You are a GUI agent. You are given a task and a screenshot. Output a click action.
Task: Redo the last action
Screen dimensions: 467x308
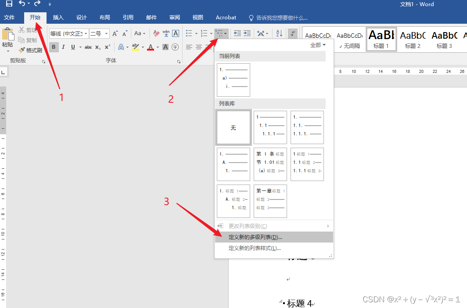(x=37, y=4)
